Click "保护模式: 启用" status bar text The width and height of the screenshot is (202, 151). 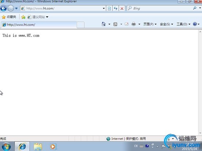[x=136, y=139]
